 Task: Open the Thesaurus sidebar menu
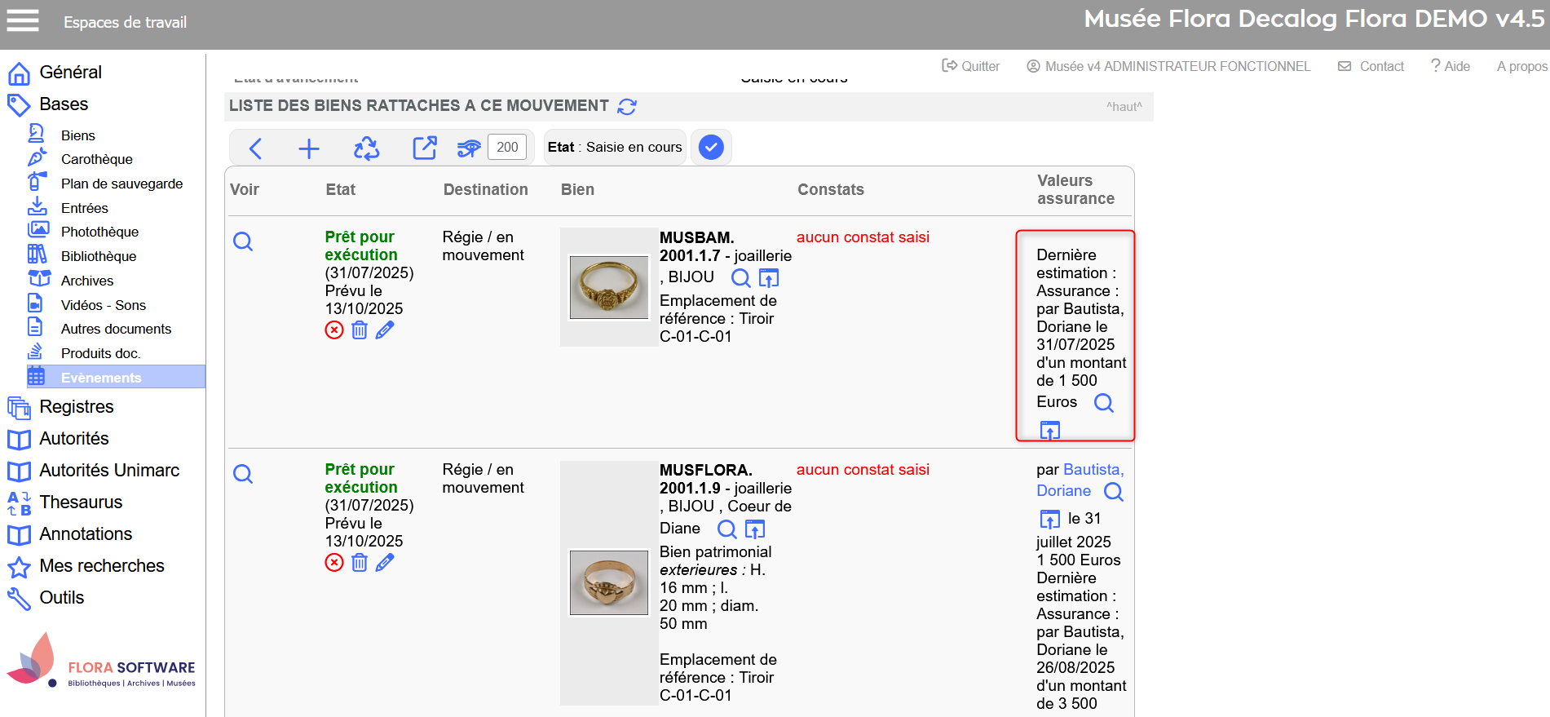(81, 502)
